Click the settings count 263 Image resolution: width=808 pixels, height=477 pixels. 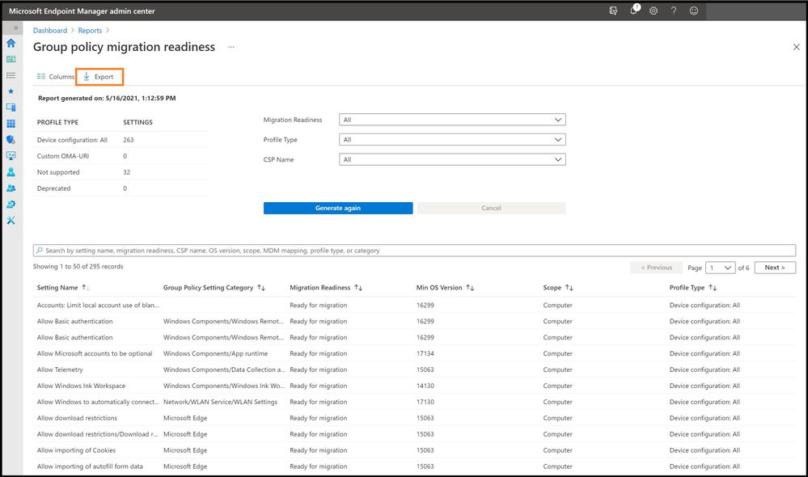129,140
